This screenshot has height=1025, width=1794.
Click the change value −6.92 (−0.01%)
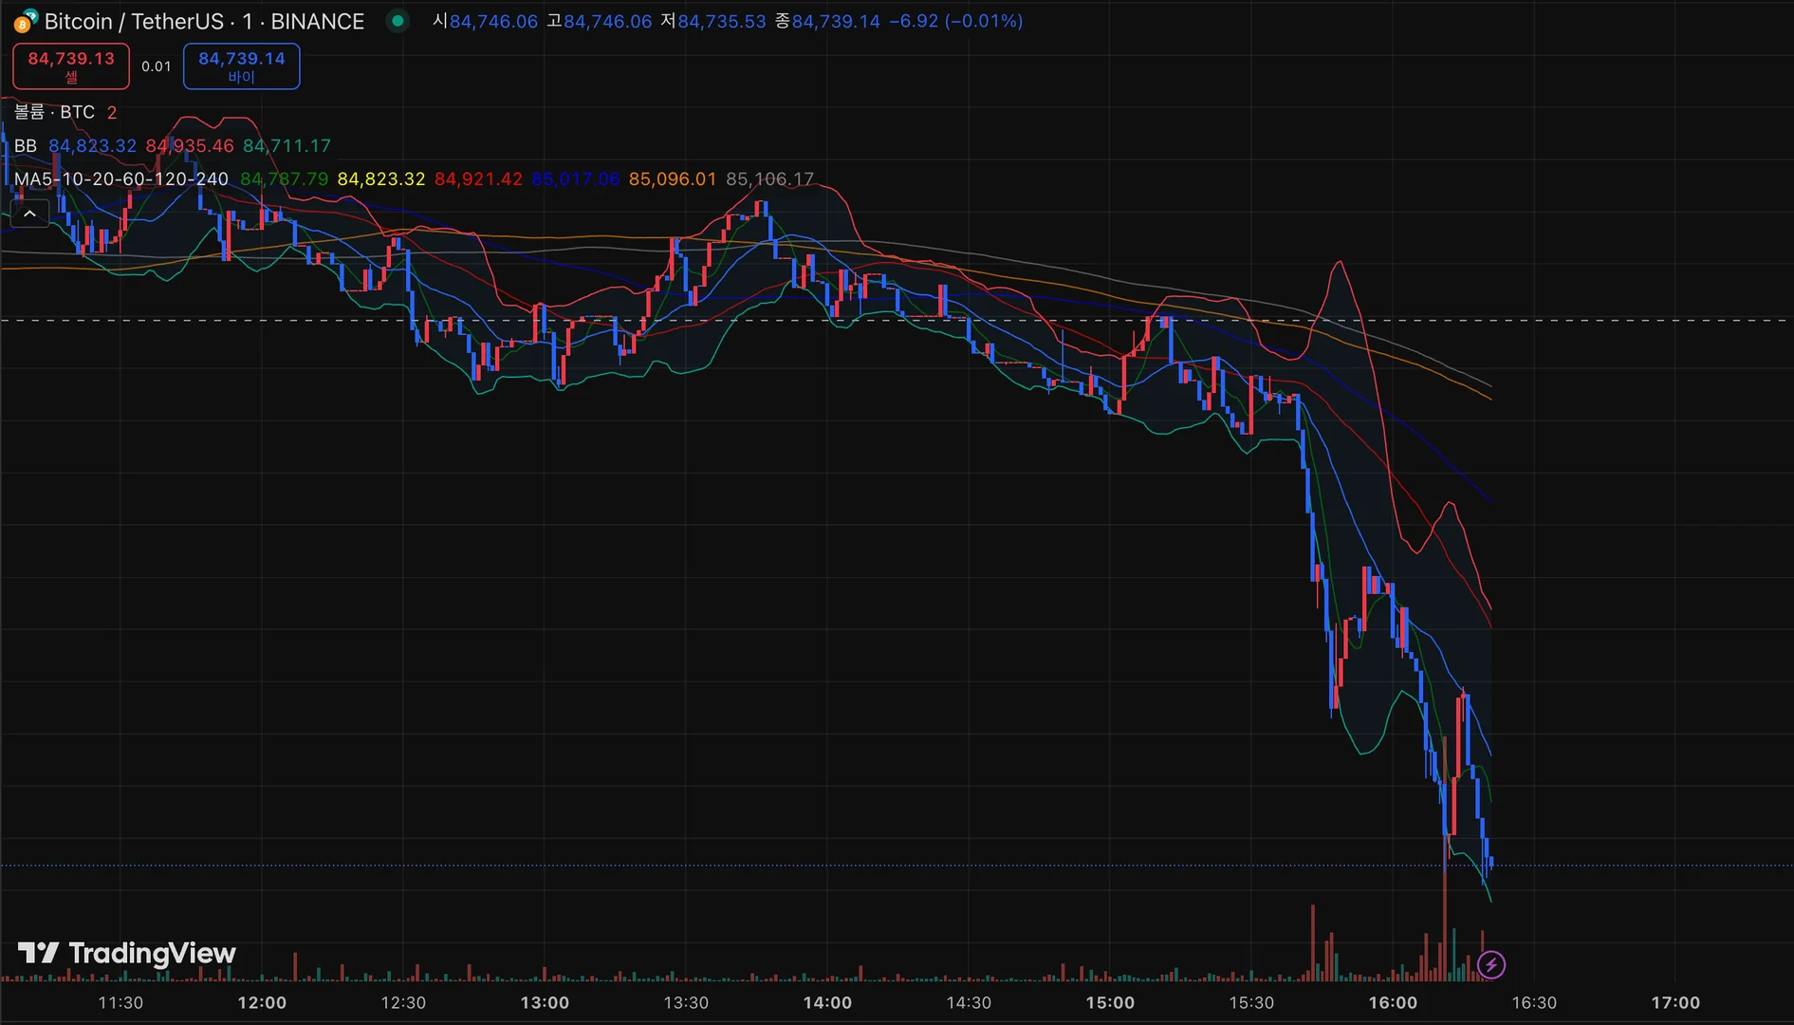tap(956, 21)
